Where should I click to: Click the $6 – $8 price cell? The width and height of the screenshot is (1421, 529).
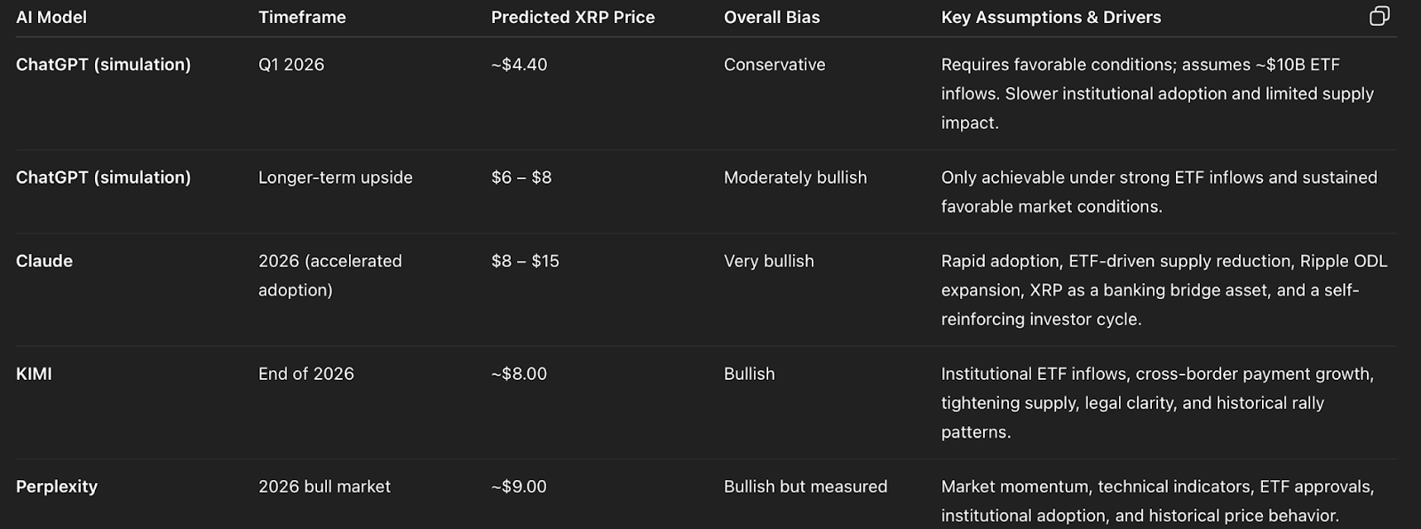521,177
